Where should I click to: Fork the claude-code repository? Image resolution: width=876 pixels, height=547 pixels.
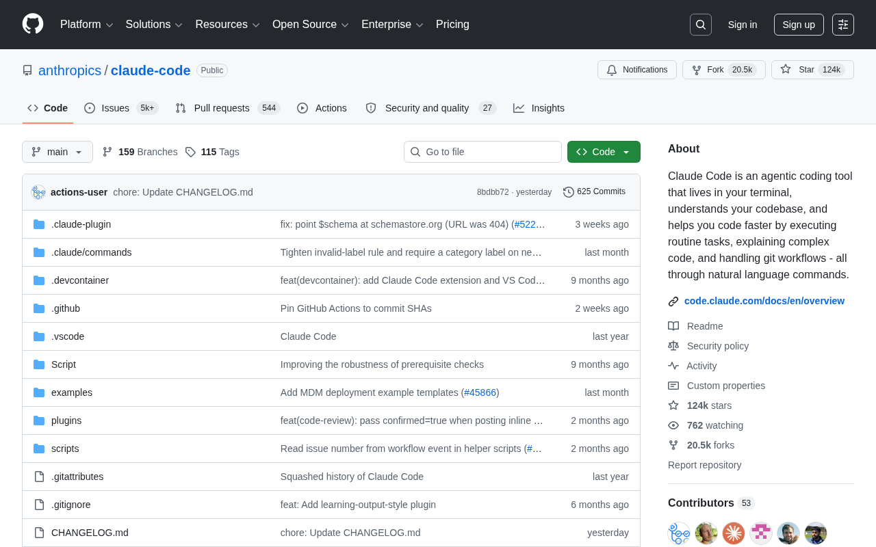(724, 70)
